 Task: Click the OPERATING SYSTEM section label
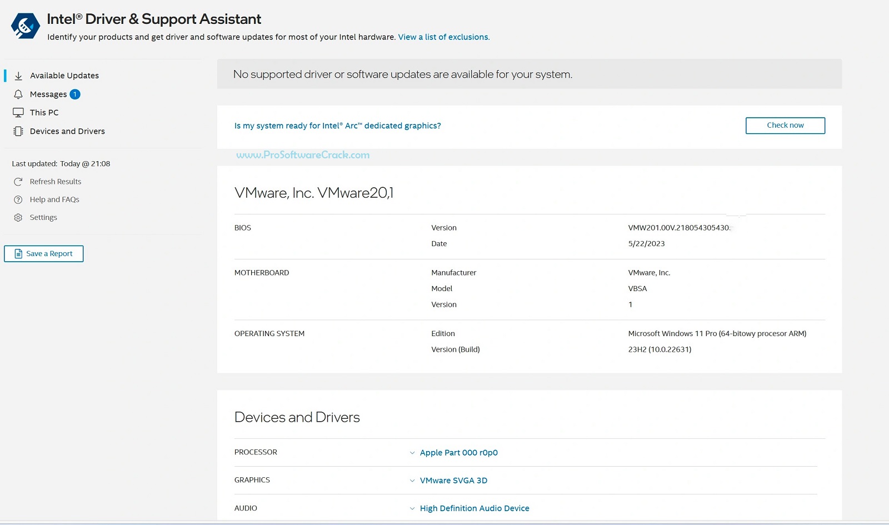click(x=269, y=334)
